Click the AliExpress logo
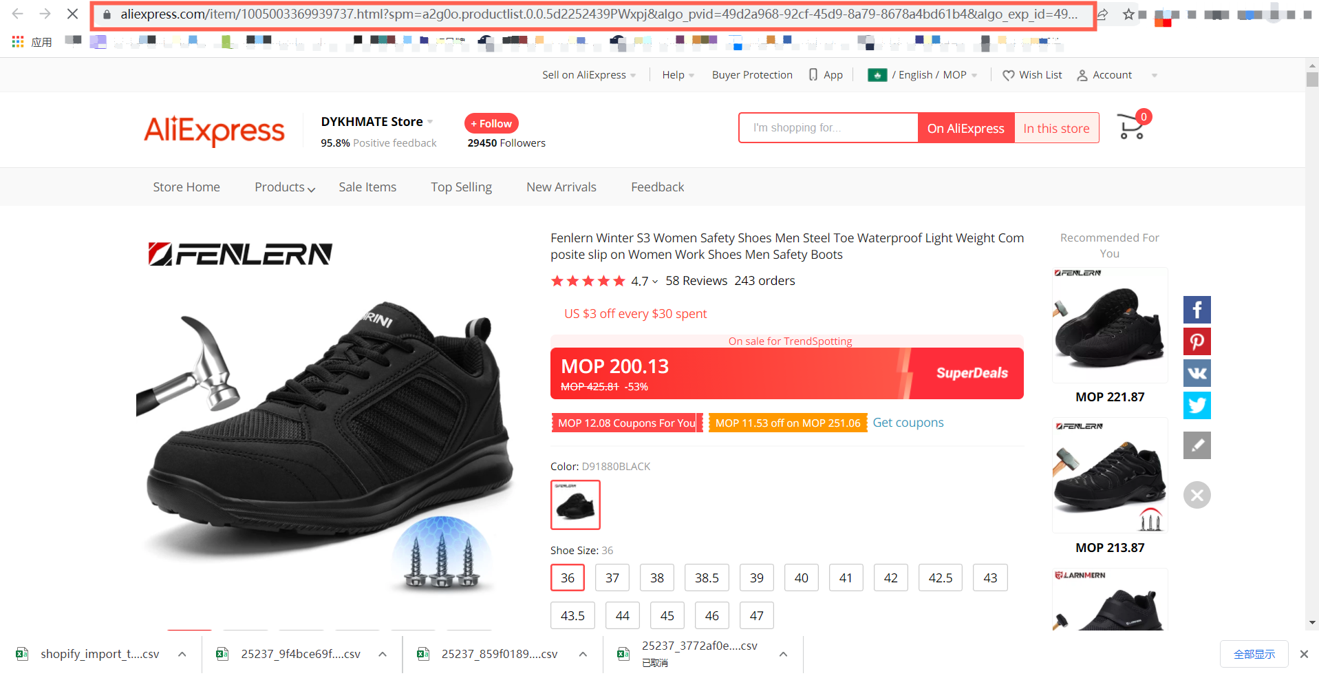 [214, 129]
